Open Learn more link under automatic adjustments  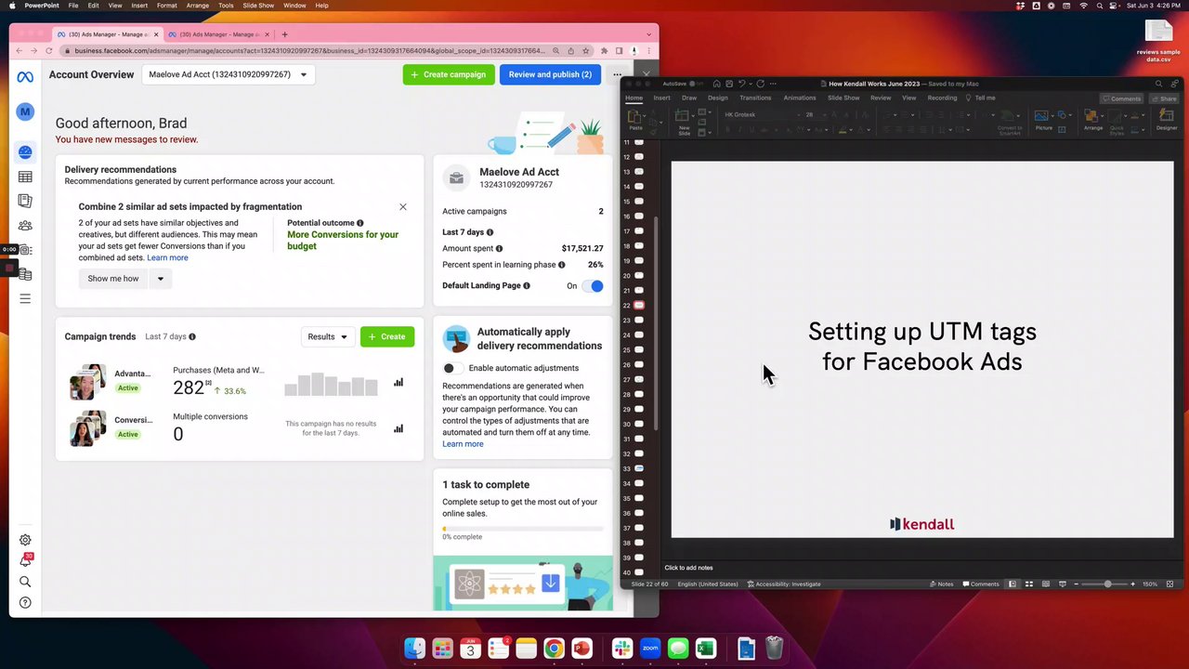[x=463, y=444]
